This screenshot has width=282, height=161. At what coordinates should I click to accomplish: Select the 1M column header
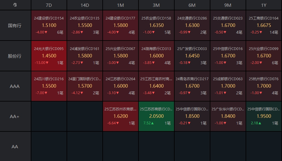[120, 5]
